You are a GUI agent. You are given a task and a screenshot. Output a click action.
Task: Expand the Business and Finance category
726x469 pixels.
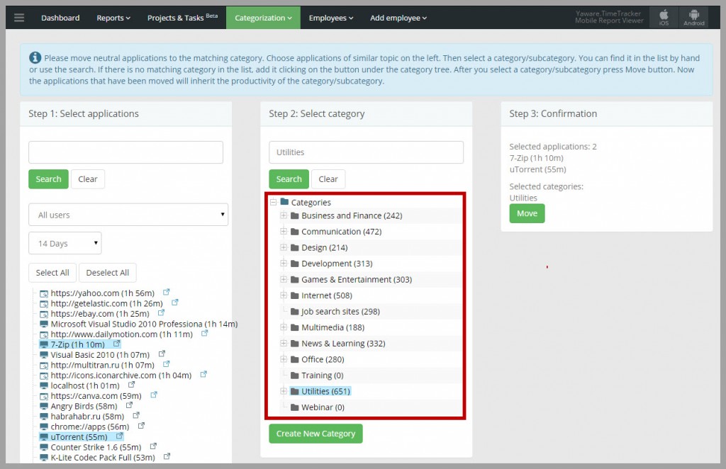pos(284,215)
